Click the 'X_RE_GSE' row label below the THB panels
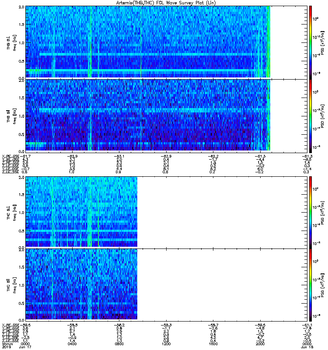Image resolution: width=328 pixels, height=350 pixels. point(10,156)
